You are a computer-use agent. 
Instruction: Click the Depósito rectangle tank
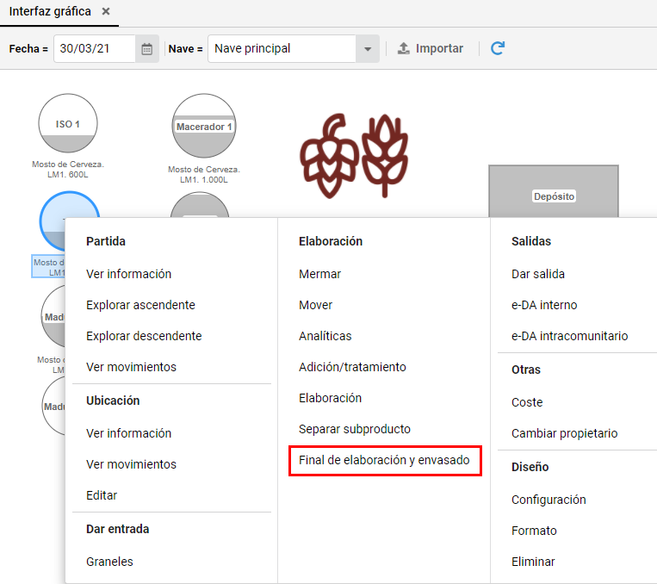click(554, 191)
